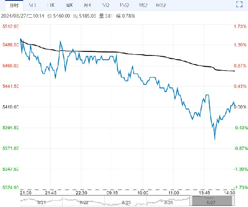The height and width of the screenshot is (207, 248).
Task: Click the 09:15 time axis label
Action: pyautogui.click(x=112, y=192)
